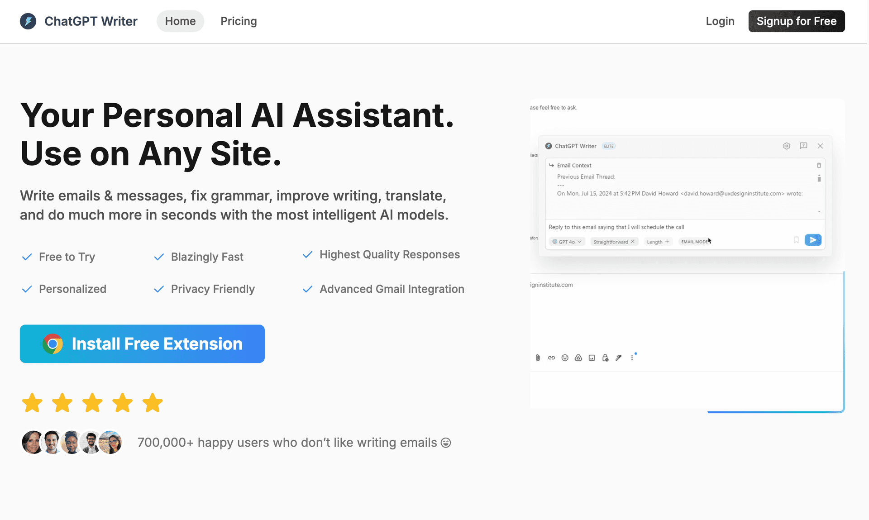Click the Chrome logo on install button

click(53, 344)
